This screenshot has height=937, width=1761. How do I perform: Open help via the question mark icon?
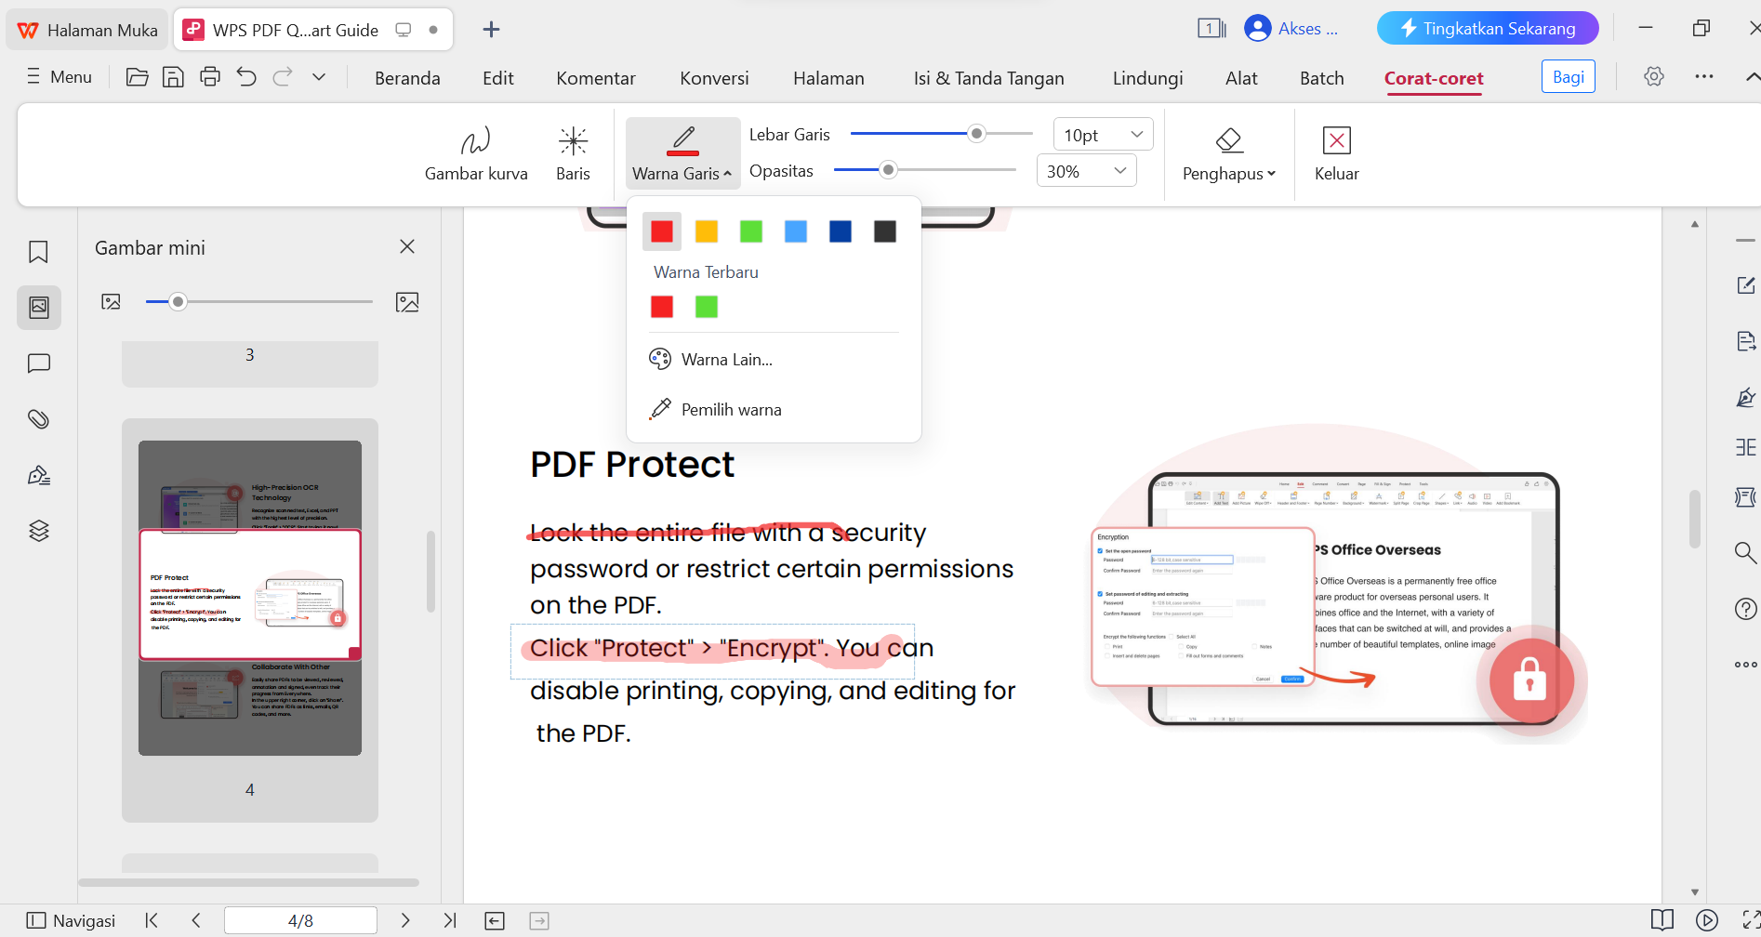(1745, 609)
